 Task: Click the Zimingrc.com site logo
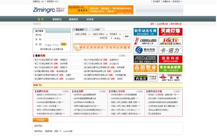tap(49, 10)
